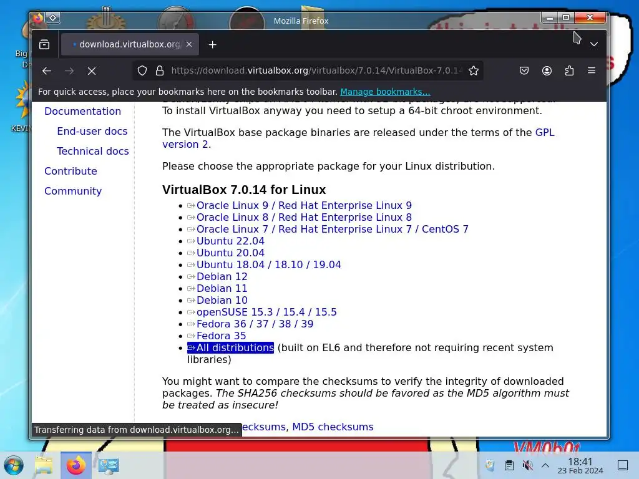
Task: Open Firefox account menu
Action: [547, 70]
